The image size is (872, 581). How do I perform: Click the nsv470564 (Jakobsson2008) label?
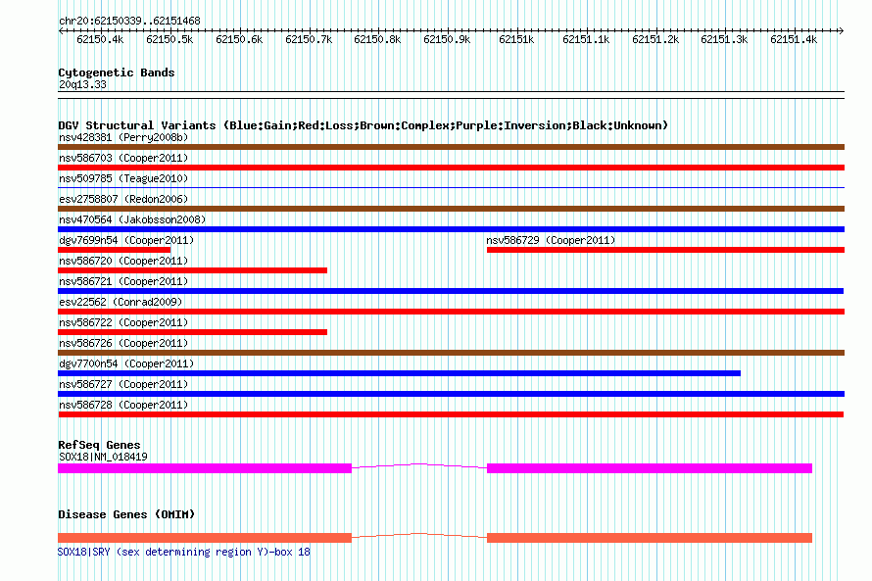pos(132,219)
